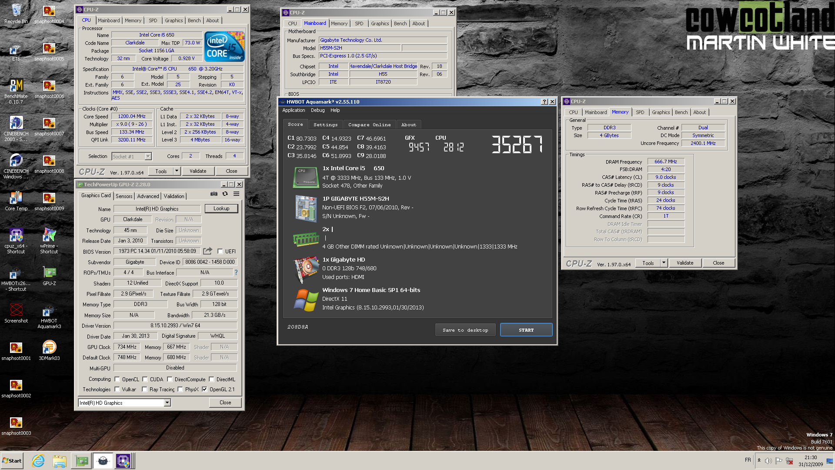This screenshot has width=835, height=470.
Task: Open the GPU-Z hamburger menu icon
Action: (x=236, y=194)
